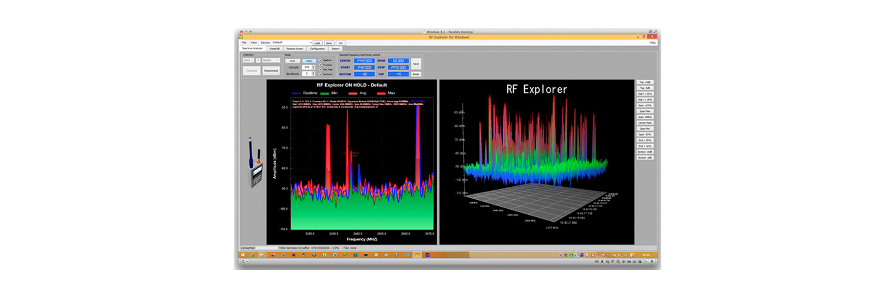
Task: Open File Explorer from the taskbar
Action: point(262,255)
